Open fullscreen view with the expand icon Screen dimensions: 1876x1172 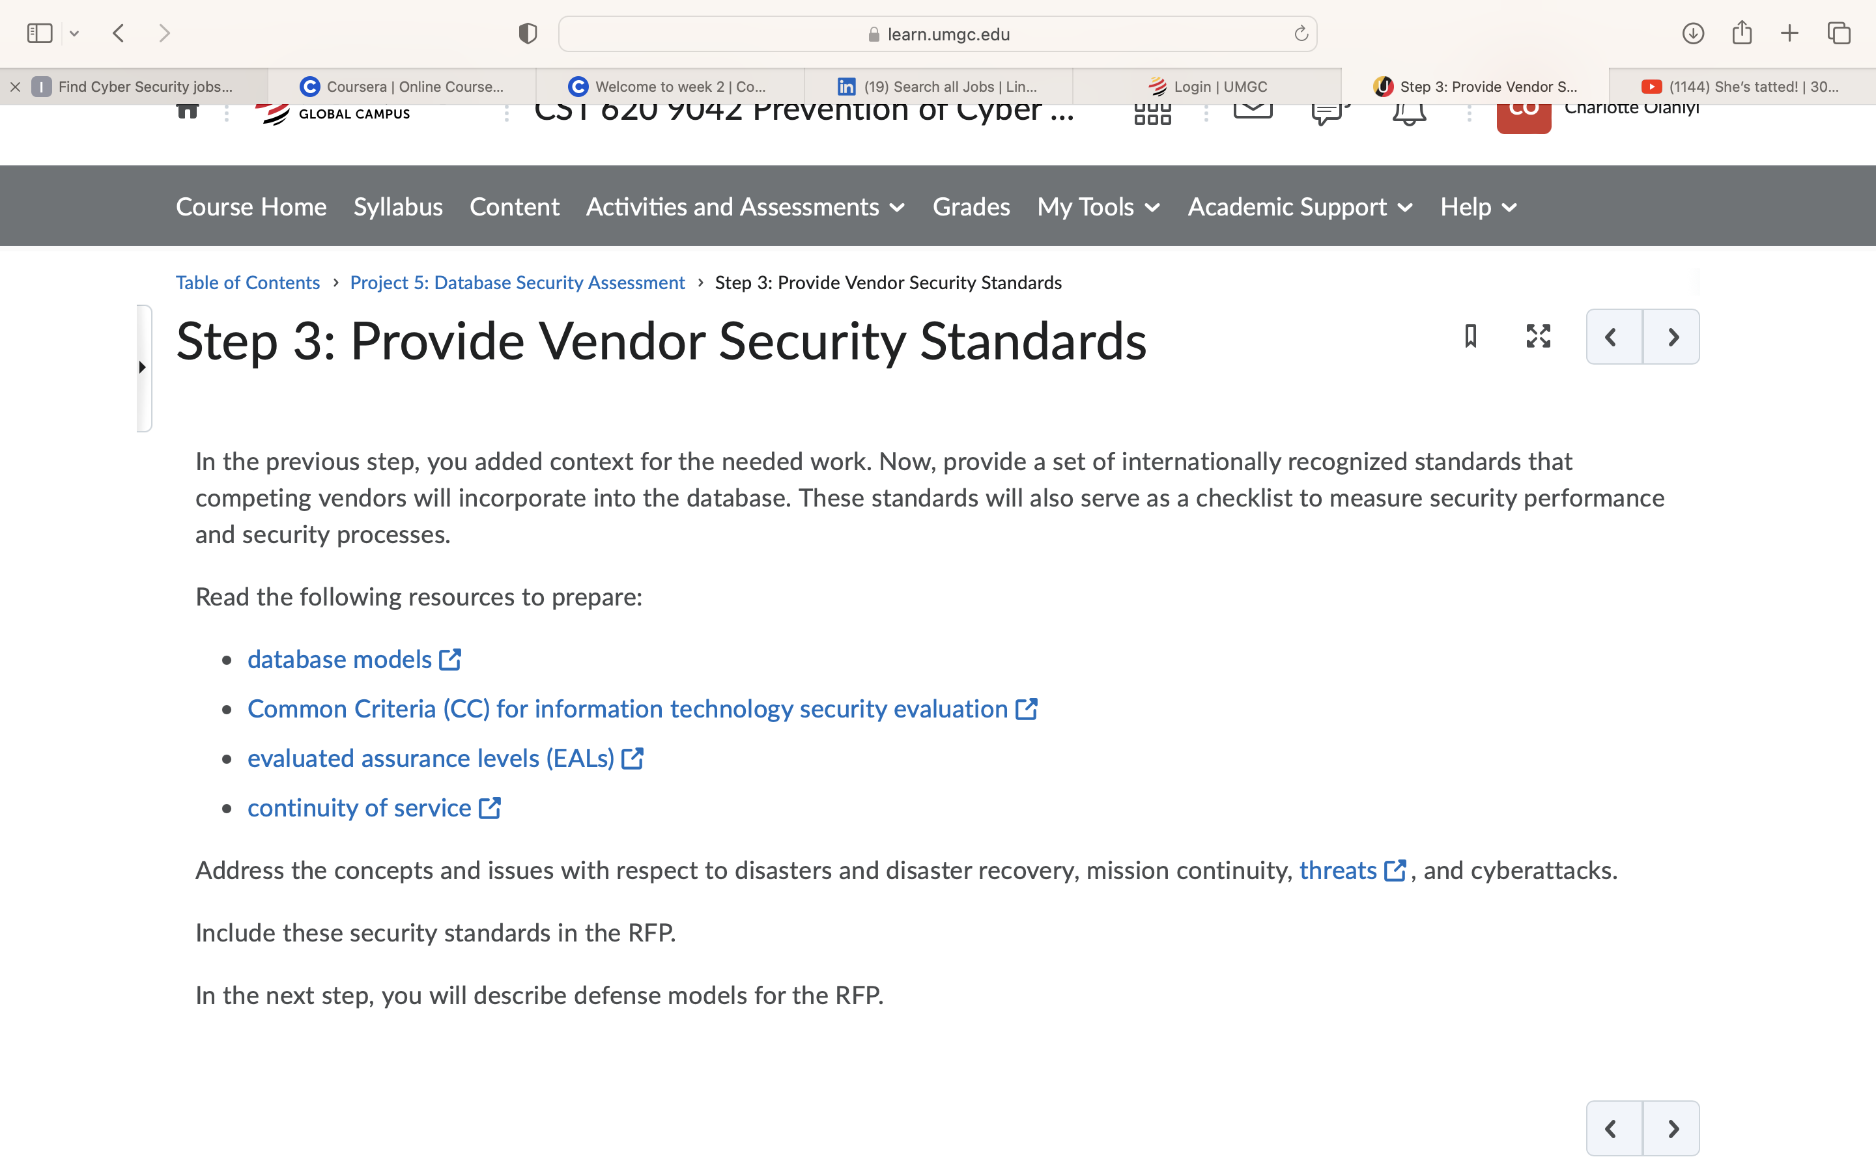pyautogui.click(x=1538, y=337)
